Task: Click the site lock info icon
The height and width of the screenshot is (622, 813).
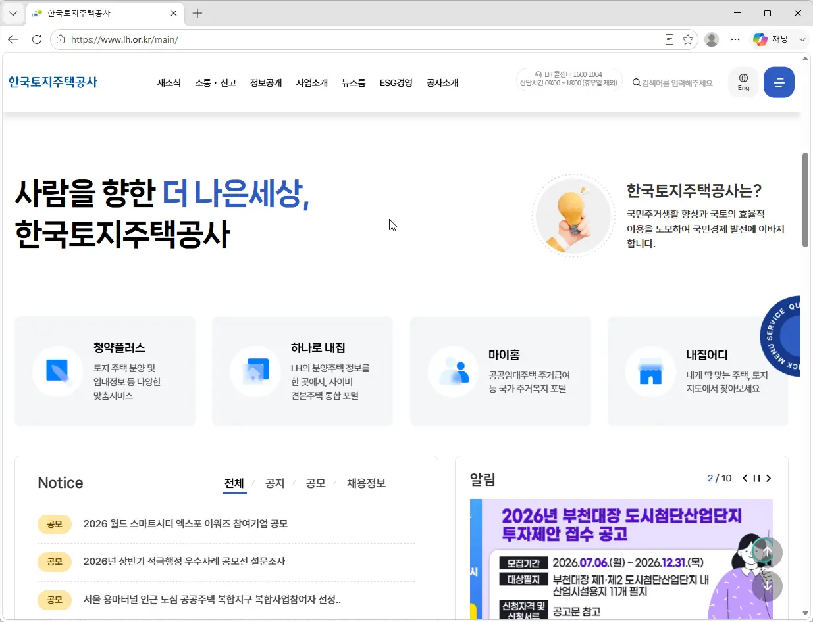Action: pyautogui.click(x=61, y=39)
